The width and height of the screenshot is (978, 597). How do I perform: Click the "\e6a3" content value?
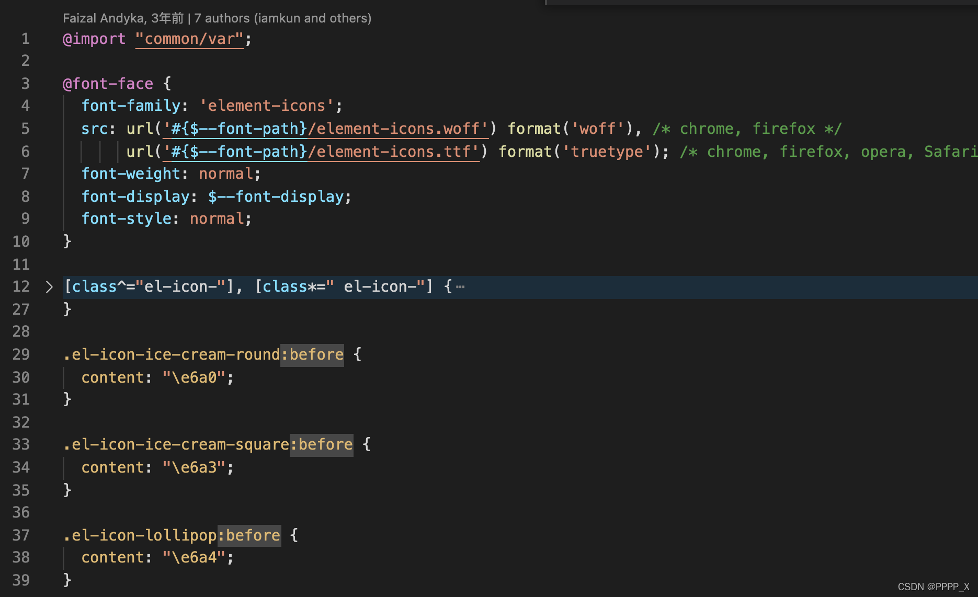pos(194,467)
